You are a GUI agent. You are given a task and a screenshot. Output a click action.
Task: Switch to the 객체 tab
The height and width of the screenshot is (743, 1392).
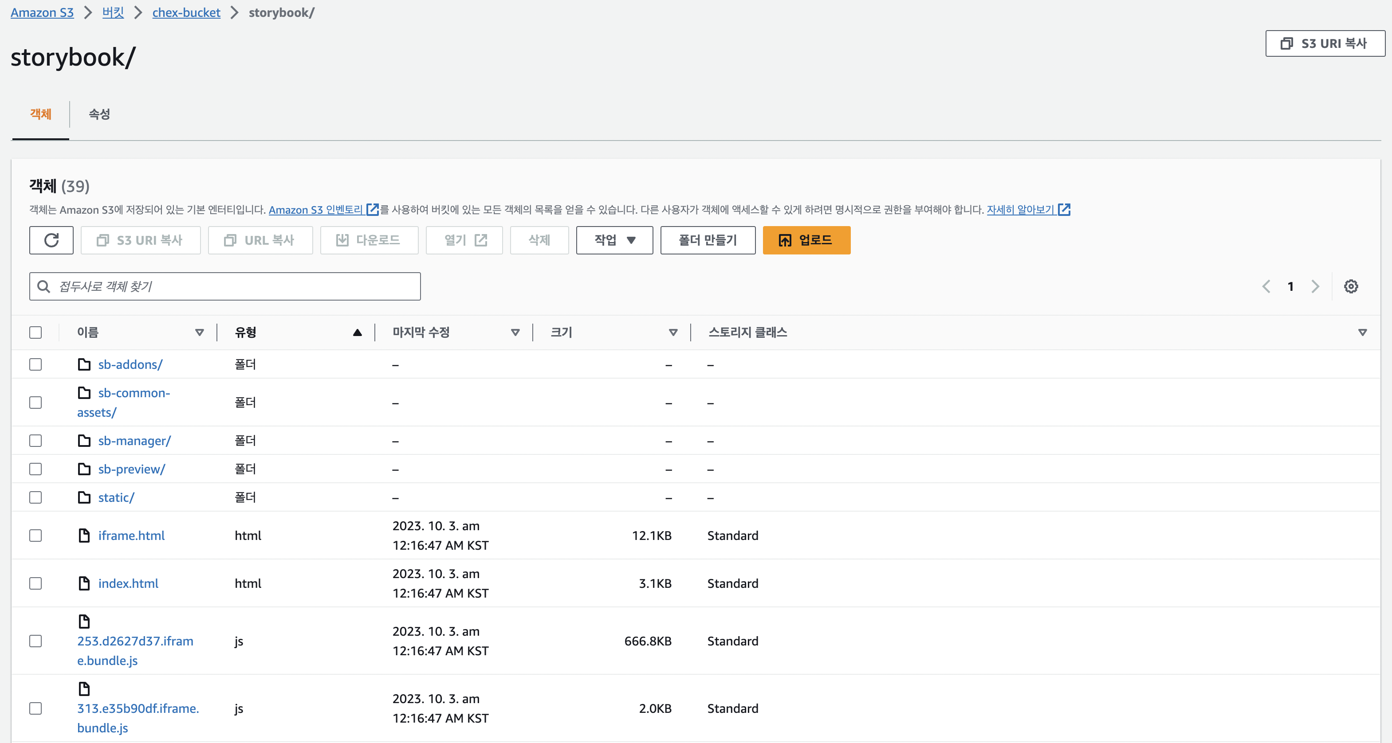click(40, 114)
